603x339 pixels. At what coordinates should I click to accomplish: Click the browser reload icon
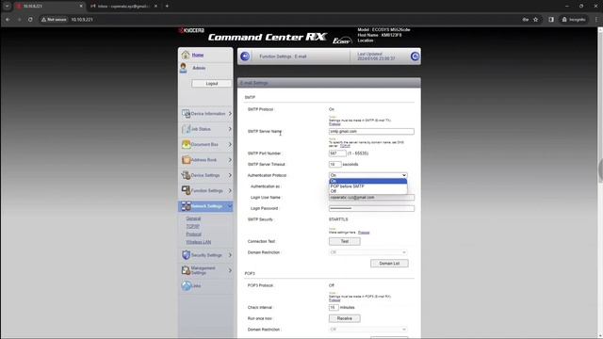point(30,19)
